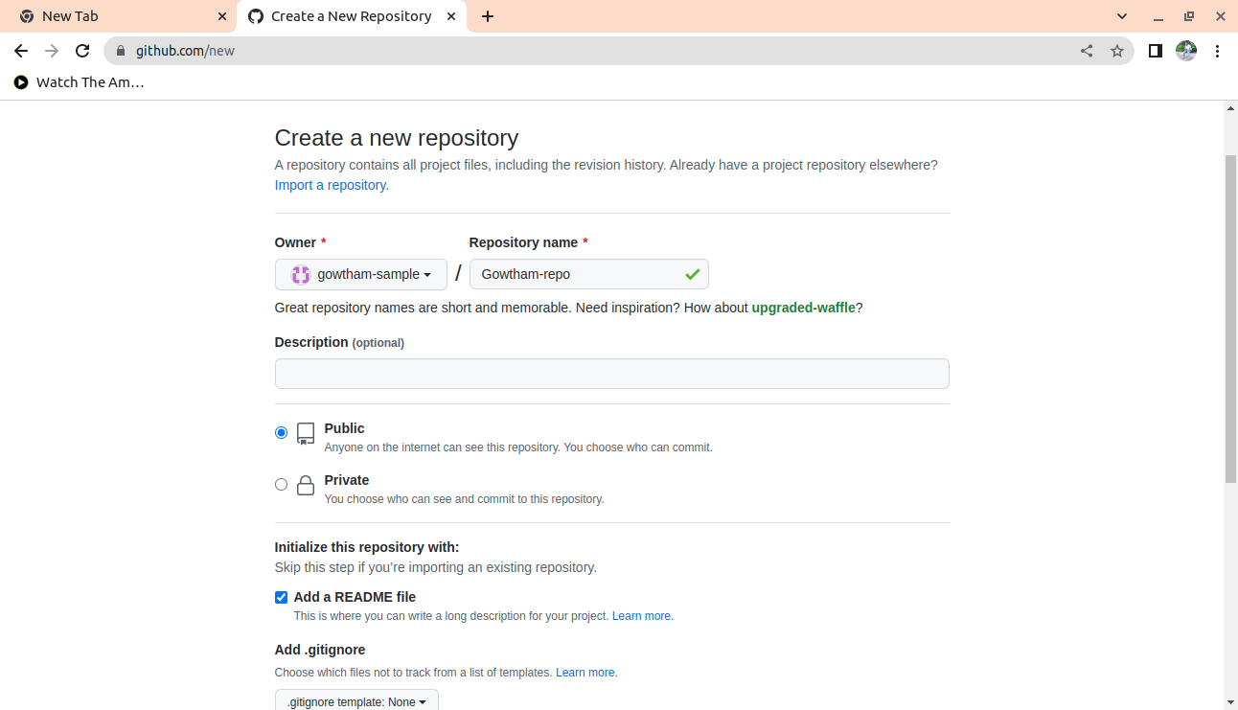Click the vertical page scrollbar

click(1230, 316)
